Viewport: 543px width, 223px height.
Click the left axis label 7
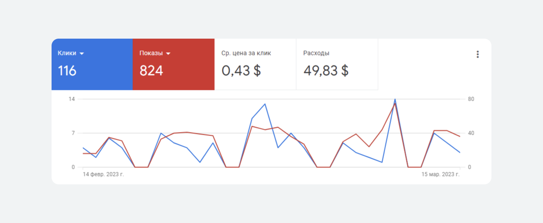tap(73, 133)
